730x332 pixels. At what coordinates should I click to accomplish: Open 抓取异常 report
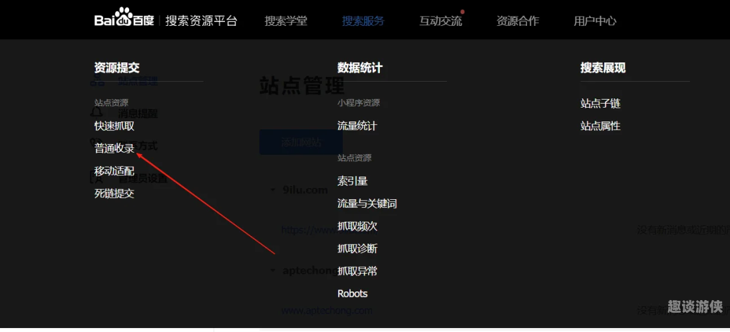pos(357,271)
